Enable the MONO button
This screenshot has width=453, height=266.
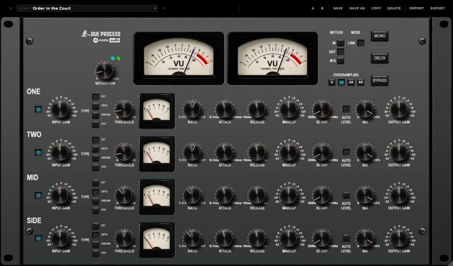380,36
